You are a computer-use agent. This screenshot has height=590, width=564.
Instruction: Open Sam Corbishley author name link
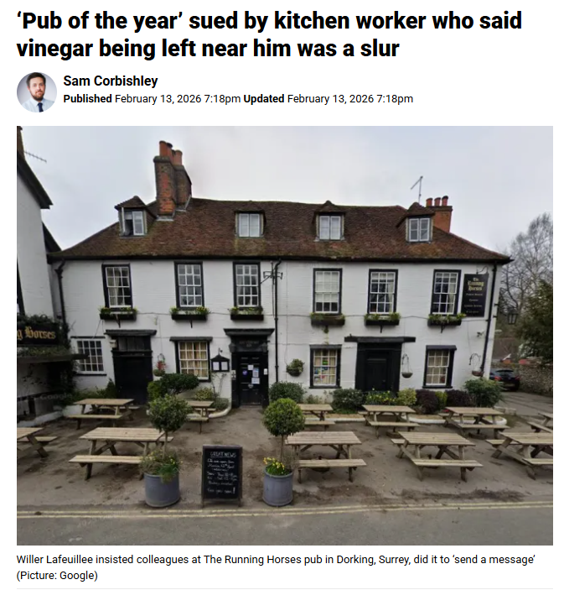111,81
